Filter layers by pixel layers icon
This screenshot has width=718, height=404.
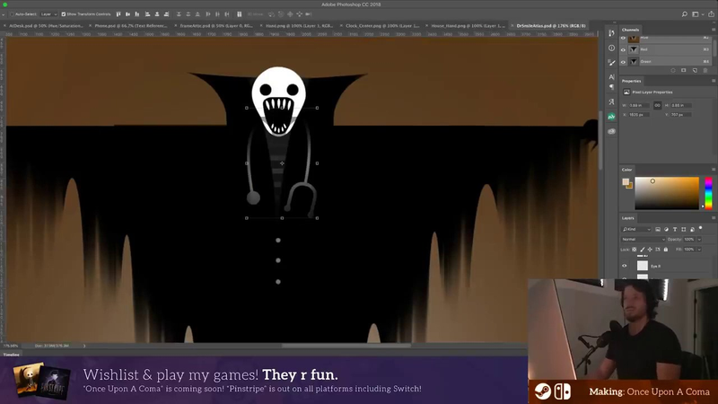point(658,229)
